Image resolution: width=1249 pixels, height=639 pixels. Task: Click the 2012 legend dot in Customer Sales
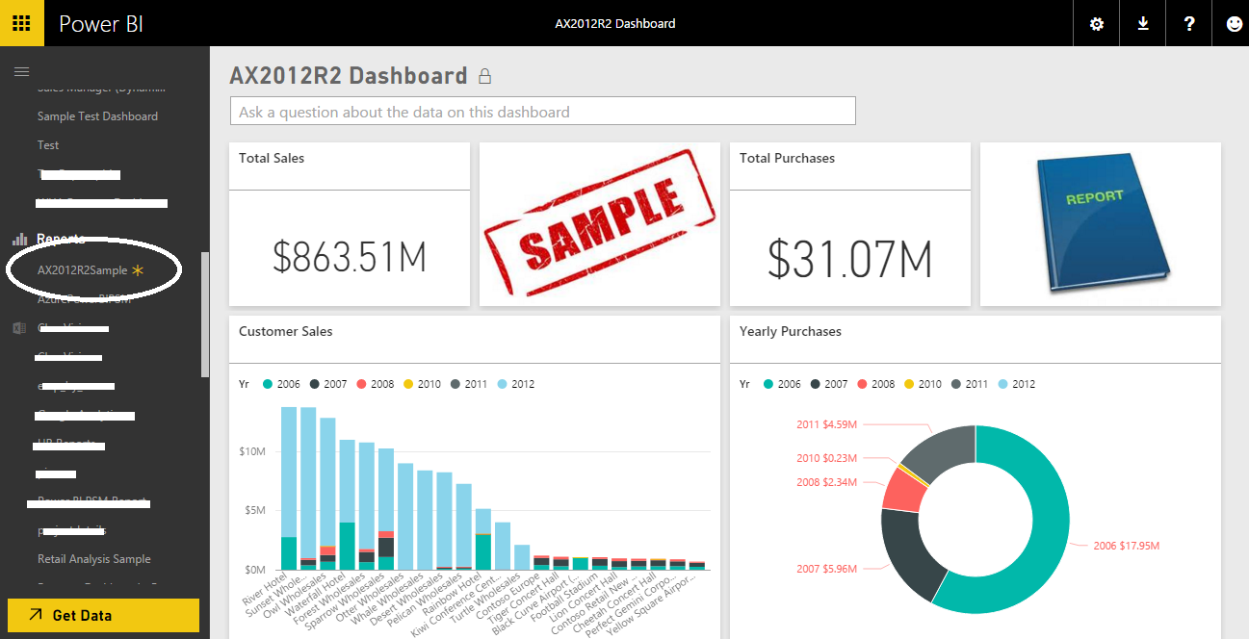[503, 384]
